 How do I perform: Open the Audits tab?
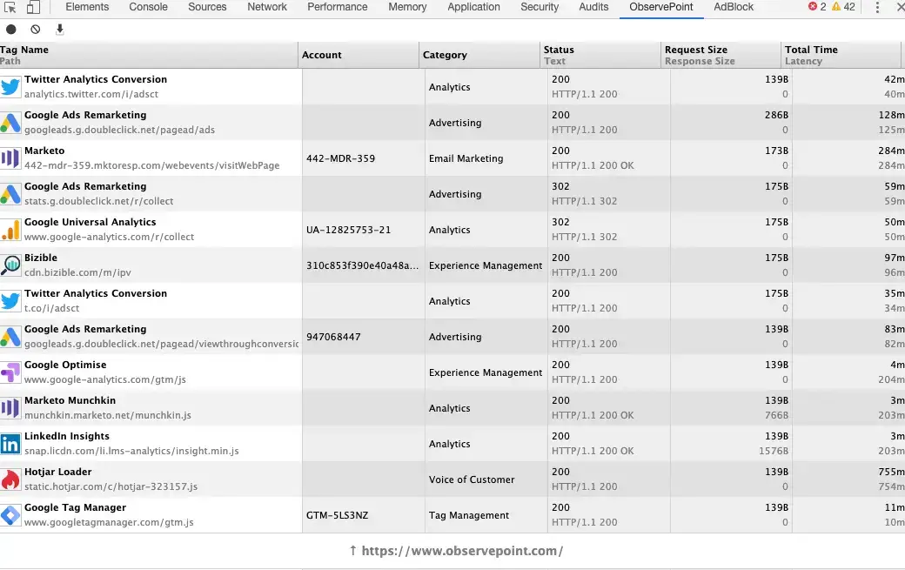pos(593,7)
